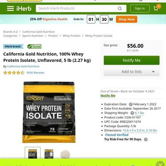Open the shopping cart icon
Image resolution: width=166 pixels, height=166 pixels.
pyautogui.click(x=156, y=8)
